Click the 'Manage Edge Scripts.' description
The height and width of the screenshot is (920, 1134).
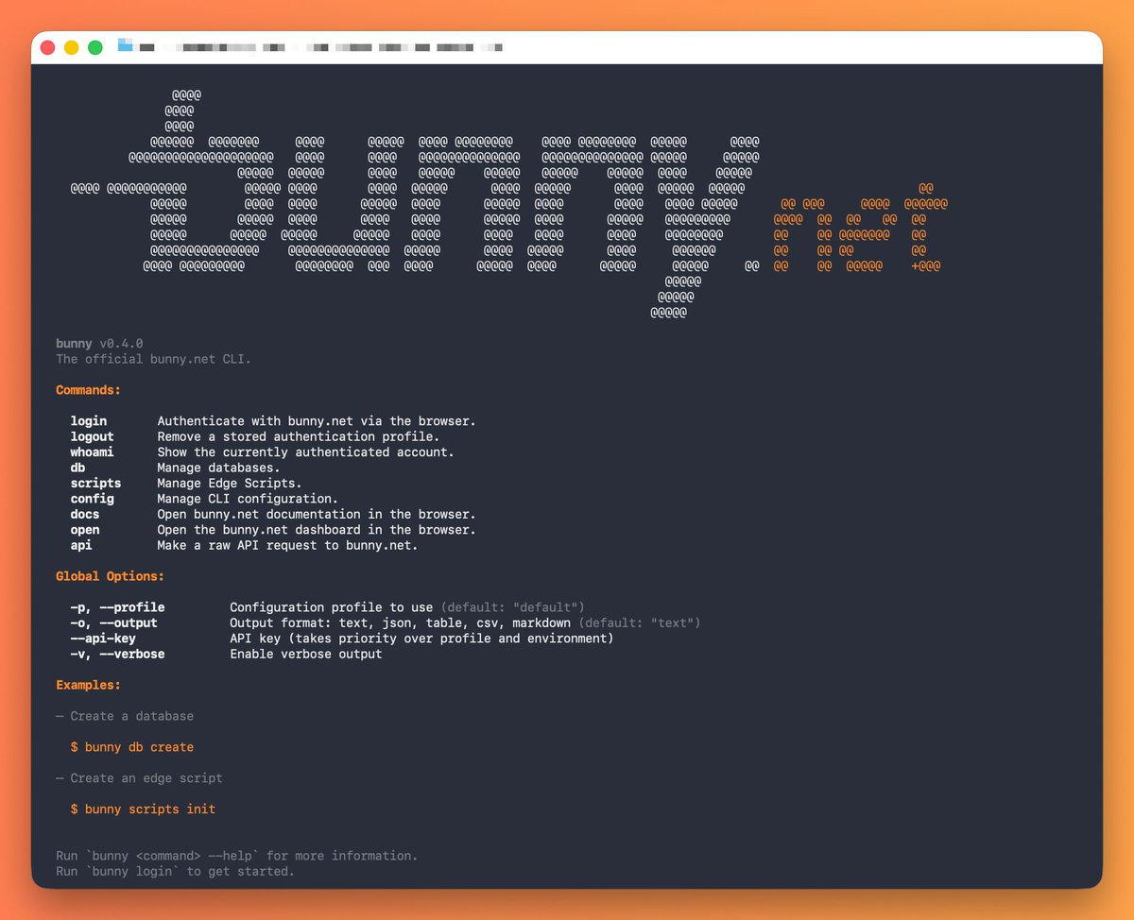click(230, 484)
